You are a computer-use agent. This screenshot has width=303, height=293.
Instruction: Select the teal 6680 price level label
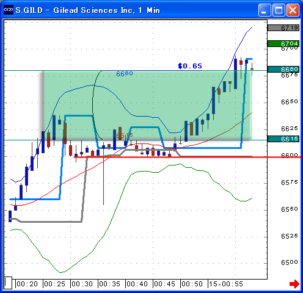283,69
